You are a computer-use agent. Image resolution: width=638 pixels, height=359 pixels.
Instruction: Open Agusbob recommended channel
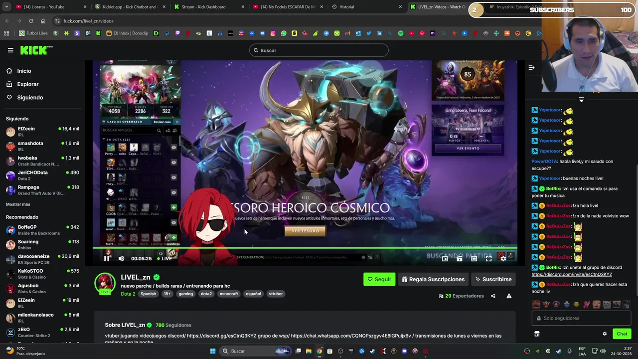[x=42, y=288]
